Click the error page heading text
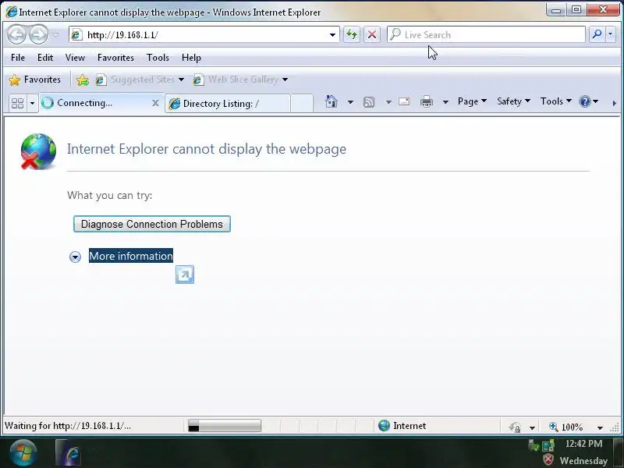This screenshot has width=624, height=468. click(x=207, y=149)
